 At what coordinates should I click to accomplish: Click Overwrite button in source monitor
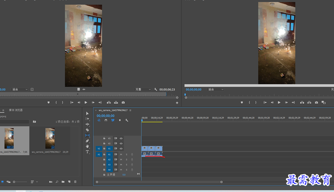116,103
